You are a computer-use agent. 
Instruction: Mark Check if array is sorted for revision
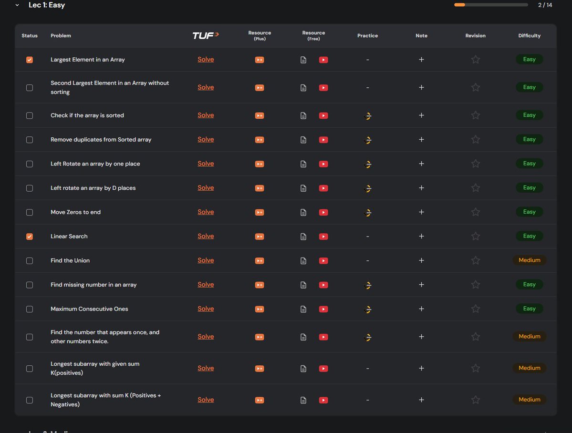475,115
